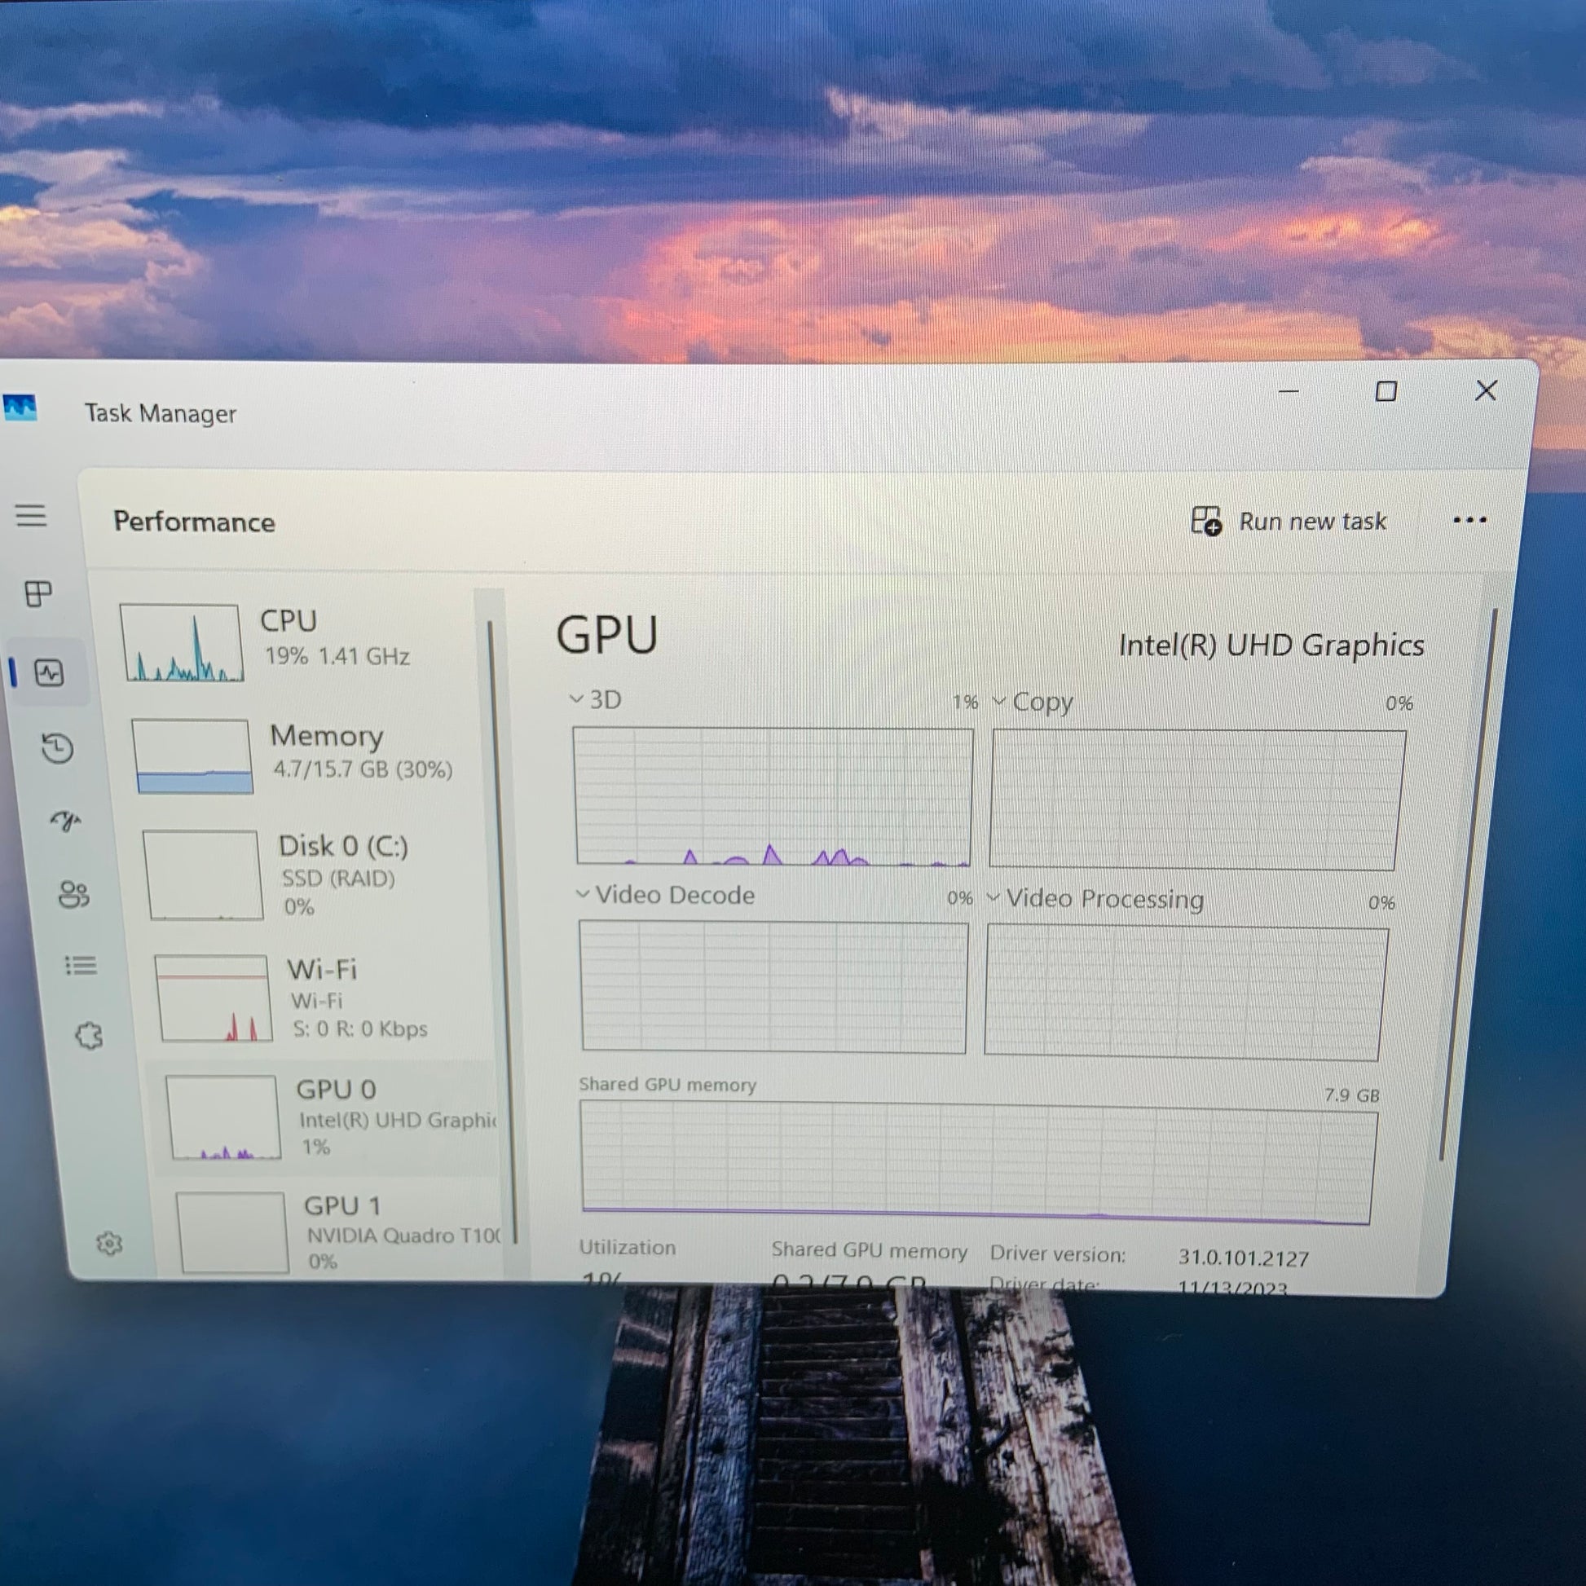Open the three-dot more options menu
Image resolution: width=1586 pixels, height=1586 pixels.
[x=1469, y=520]
